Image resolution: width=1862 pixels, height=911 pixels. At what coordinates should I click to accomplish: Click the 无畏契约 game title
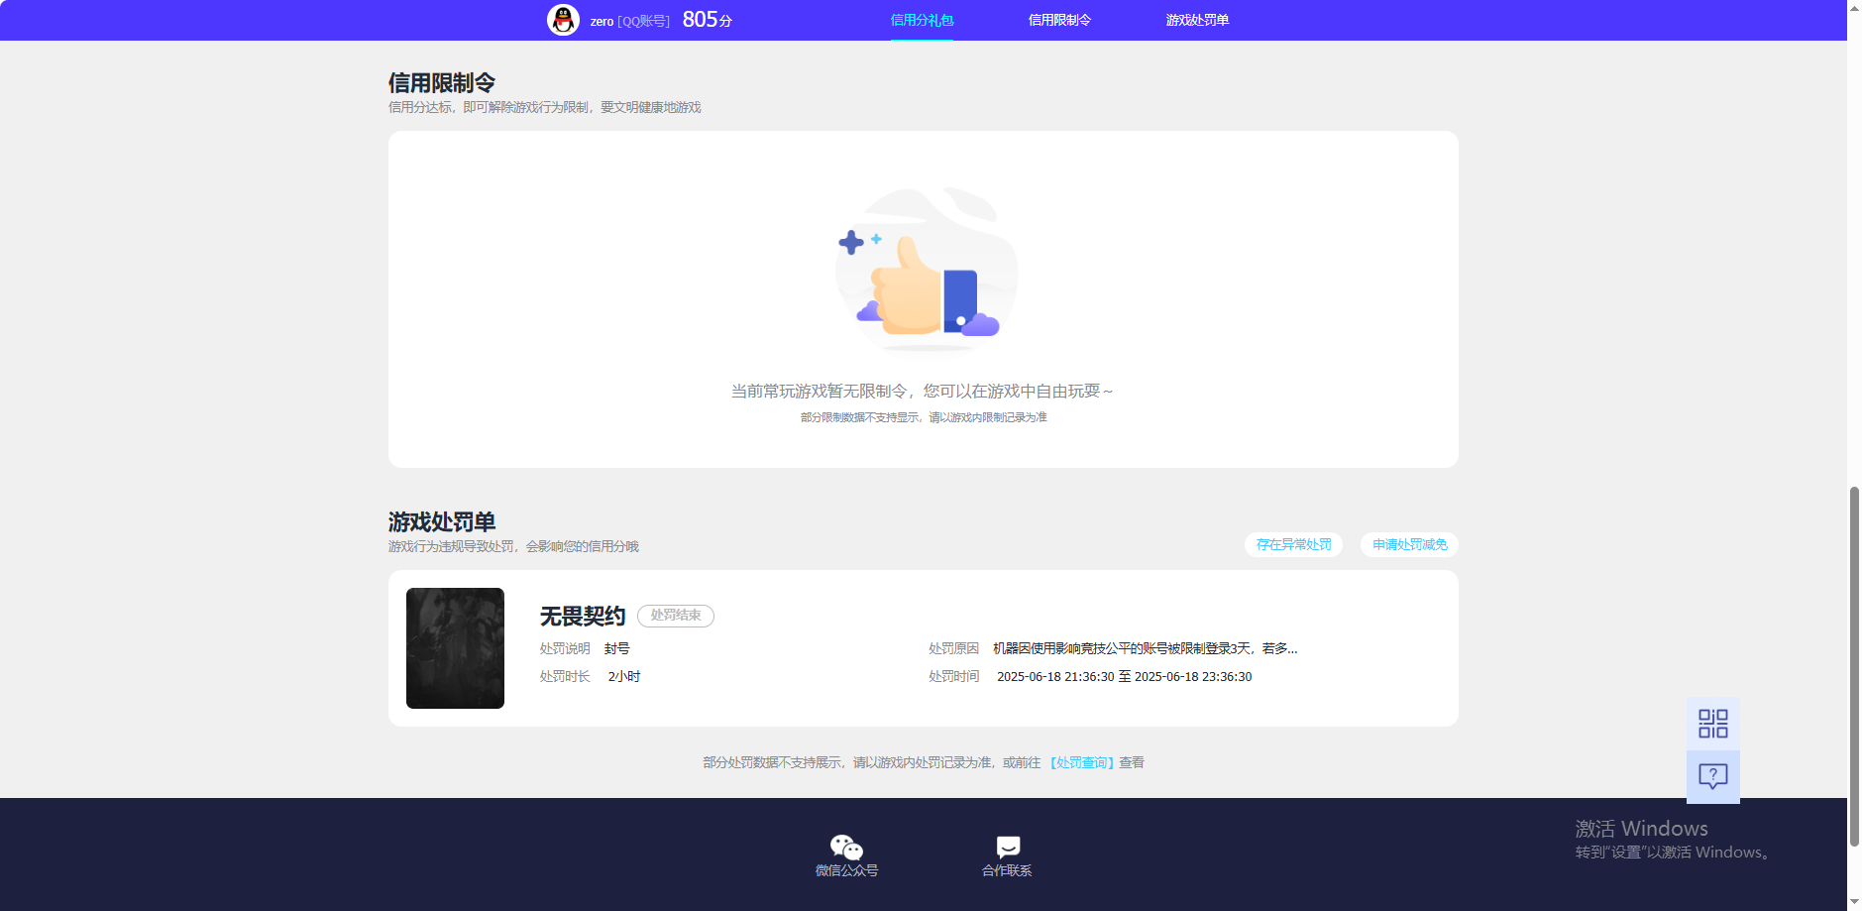(x=583, y=616)
